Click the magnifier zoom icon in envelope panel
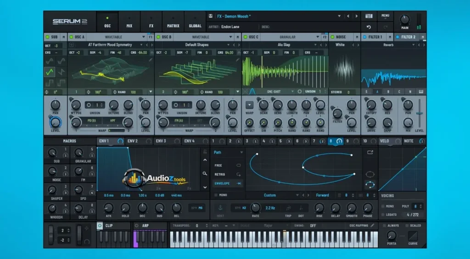This screenshot has height=259, width=470. tap(205, 173)
